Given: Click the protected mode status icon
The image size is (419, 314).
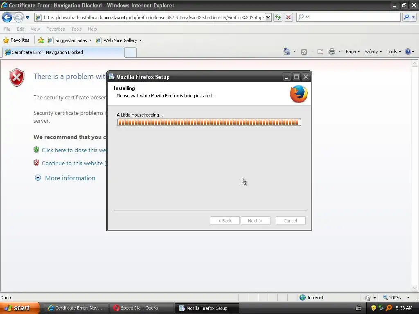Looking at the screenshot, I should coord(368,298).
